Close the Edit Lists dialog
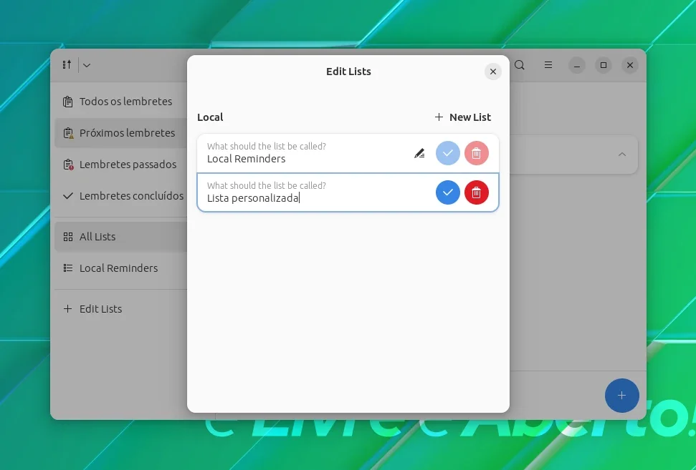The height and width of the screenshot is (470, 696). coord(492,72)
